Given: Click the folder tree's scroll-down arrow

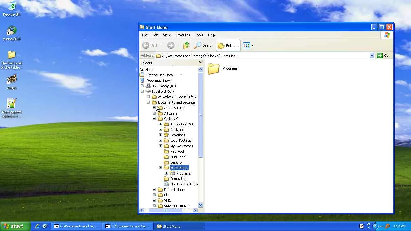Looking at the screenshot, I should pos(201,205).
